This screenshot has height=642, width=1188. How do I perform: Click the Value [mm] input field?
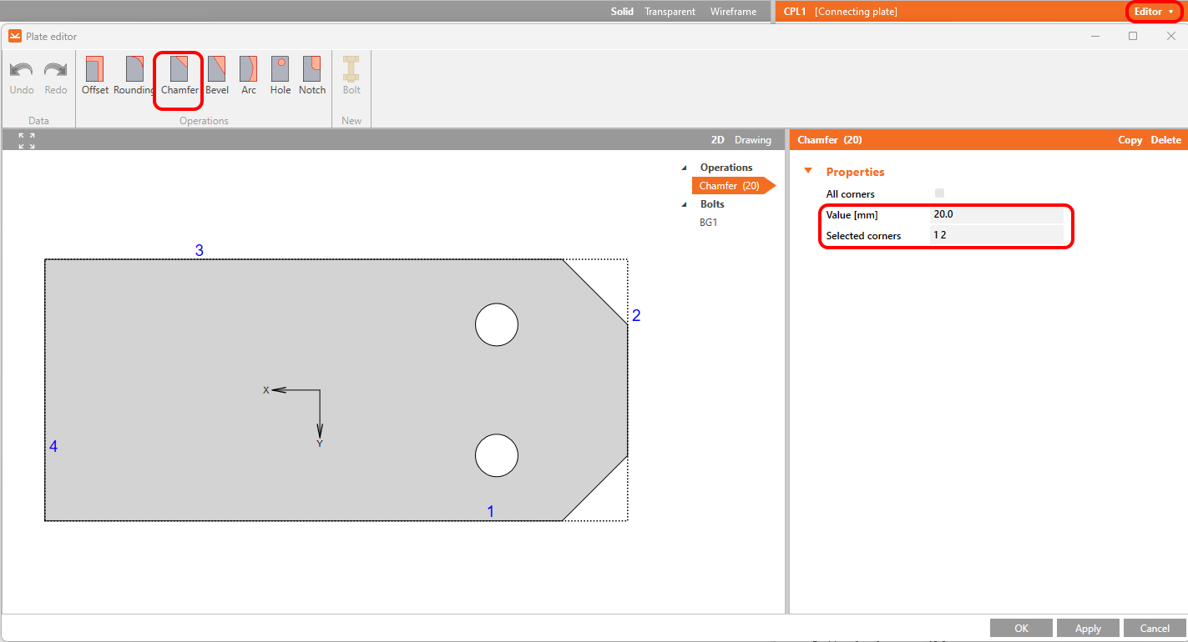(x=996, y=214)
